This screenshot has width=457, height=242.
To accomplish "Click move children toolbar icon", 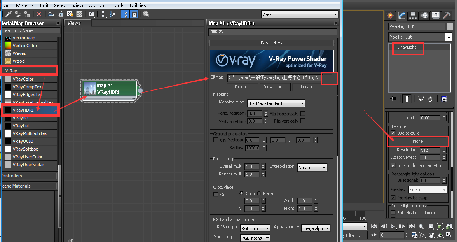I will click(51, 14).
